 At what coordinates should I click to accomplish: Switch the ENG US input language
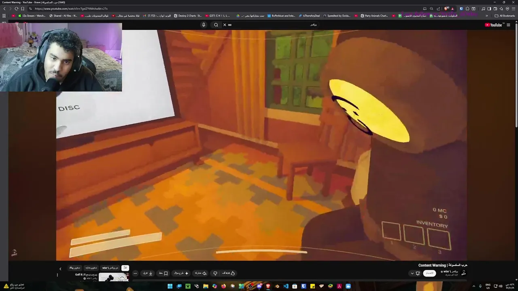coord(488,286)
